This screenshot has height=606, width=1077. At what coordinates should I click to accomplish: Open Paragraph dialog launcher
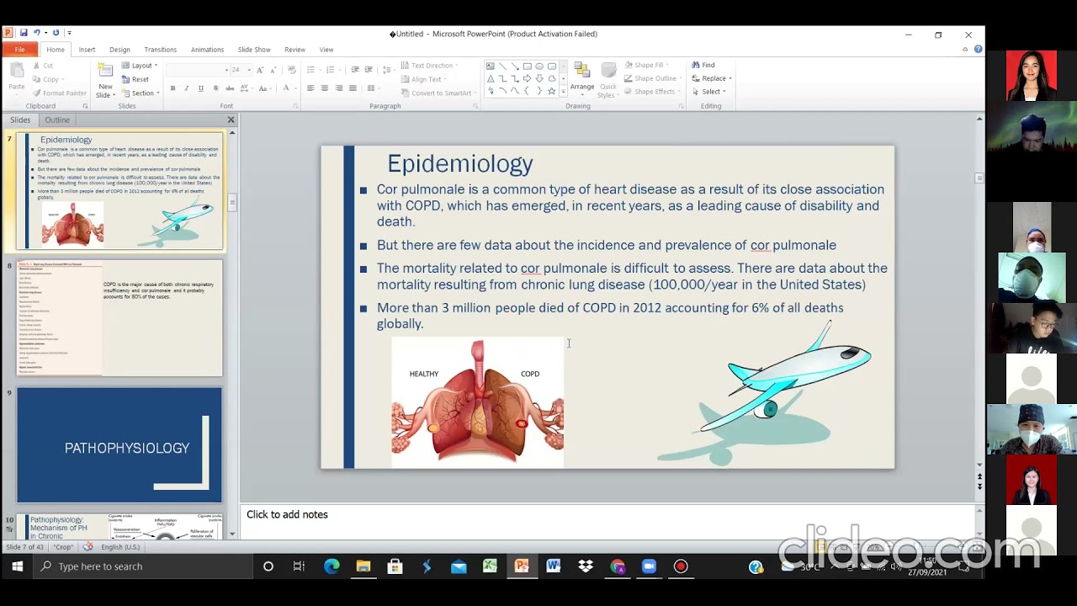click(474, 106)
